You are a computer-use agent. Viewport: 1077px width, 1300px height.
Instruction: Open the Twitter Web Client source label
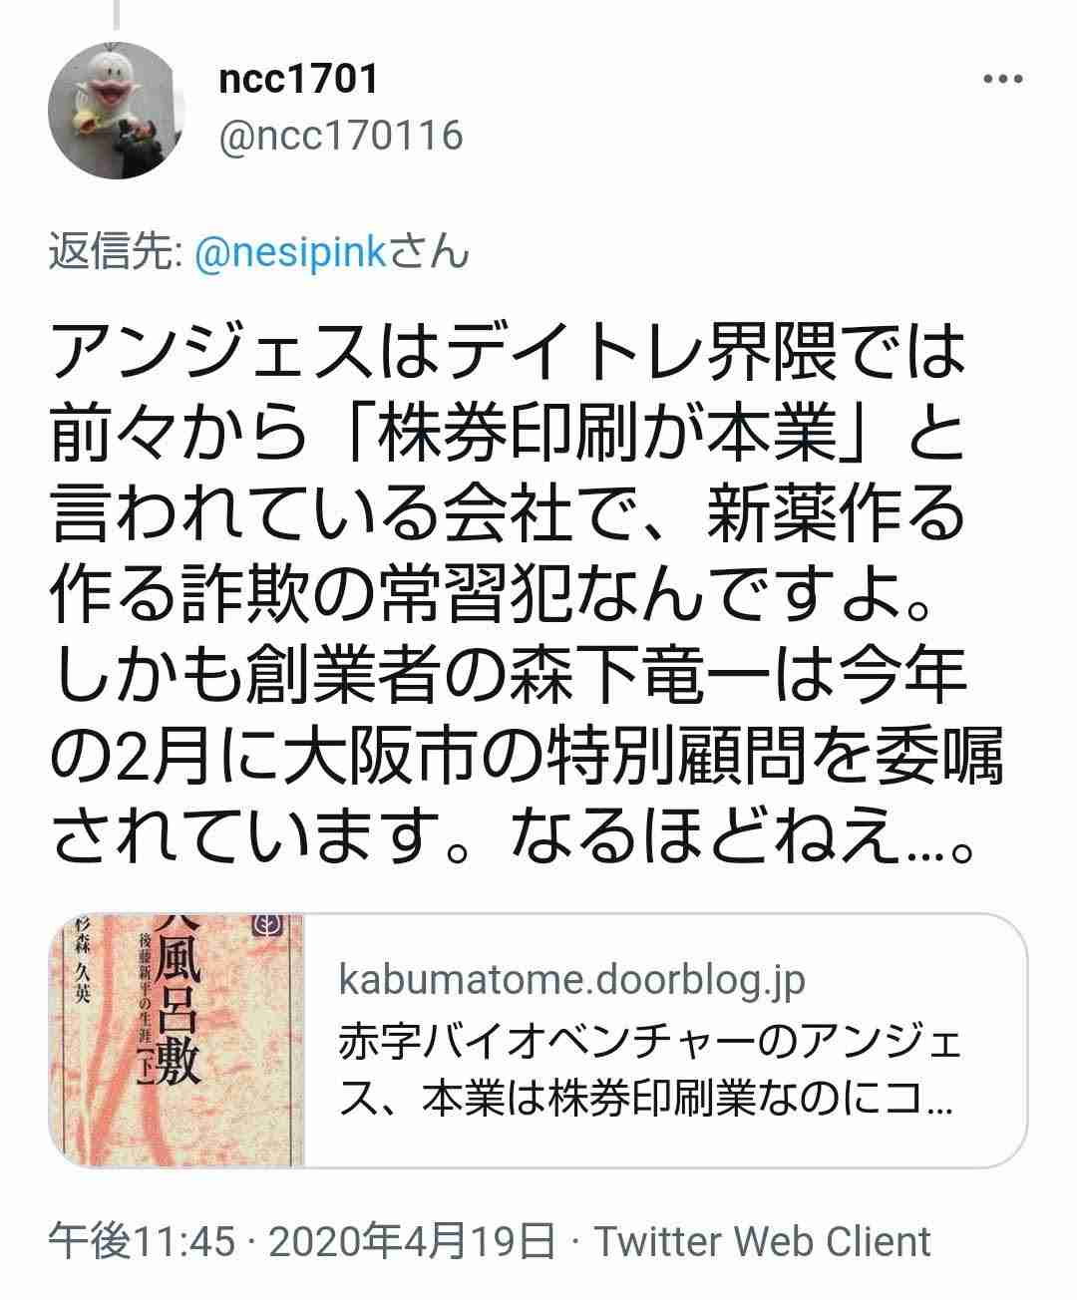click(x=763, y=1242)
